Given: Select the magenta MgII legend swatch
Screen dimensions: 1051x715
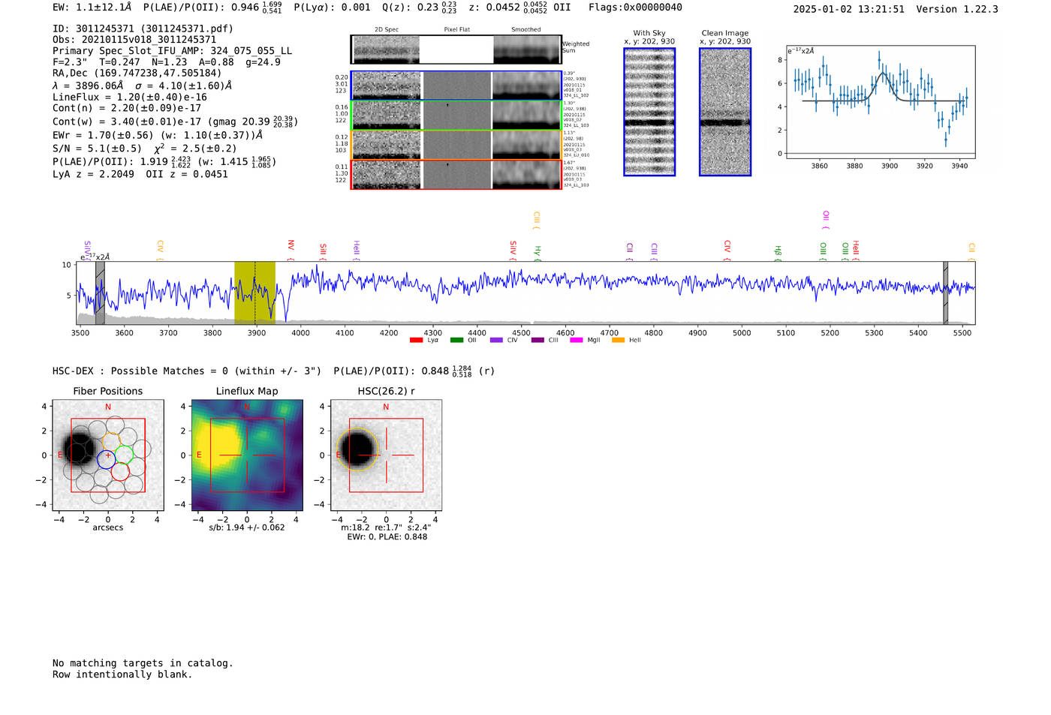Looking at the screenshot, I should pyautogui.click(x=577, y=341).
